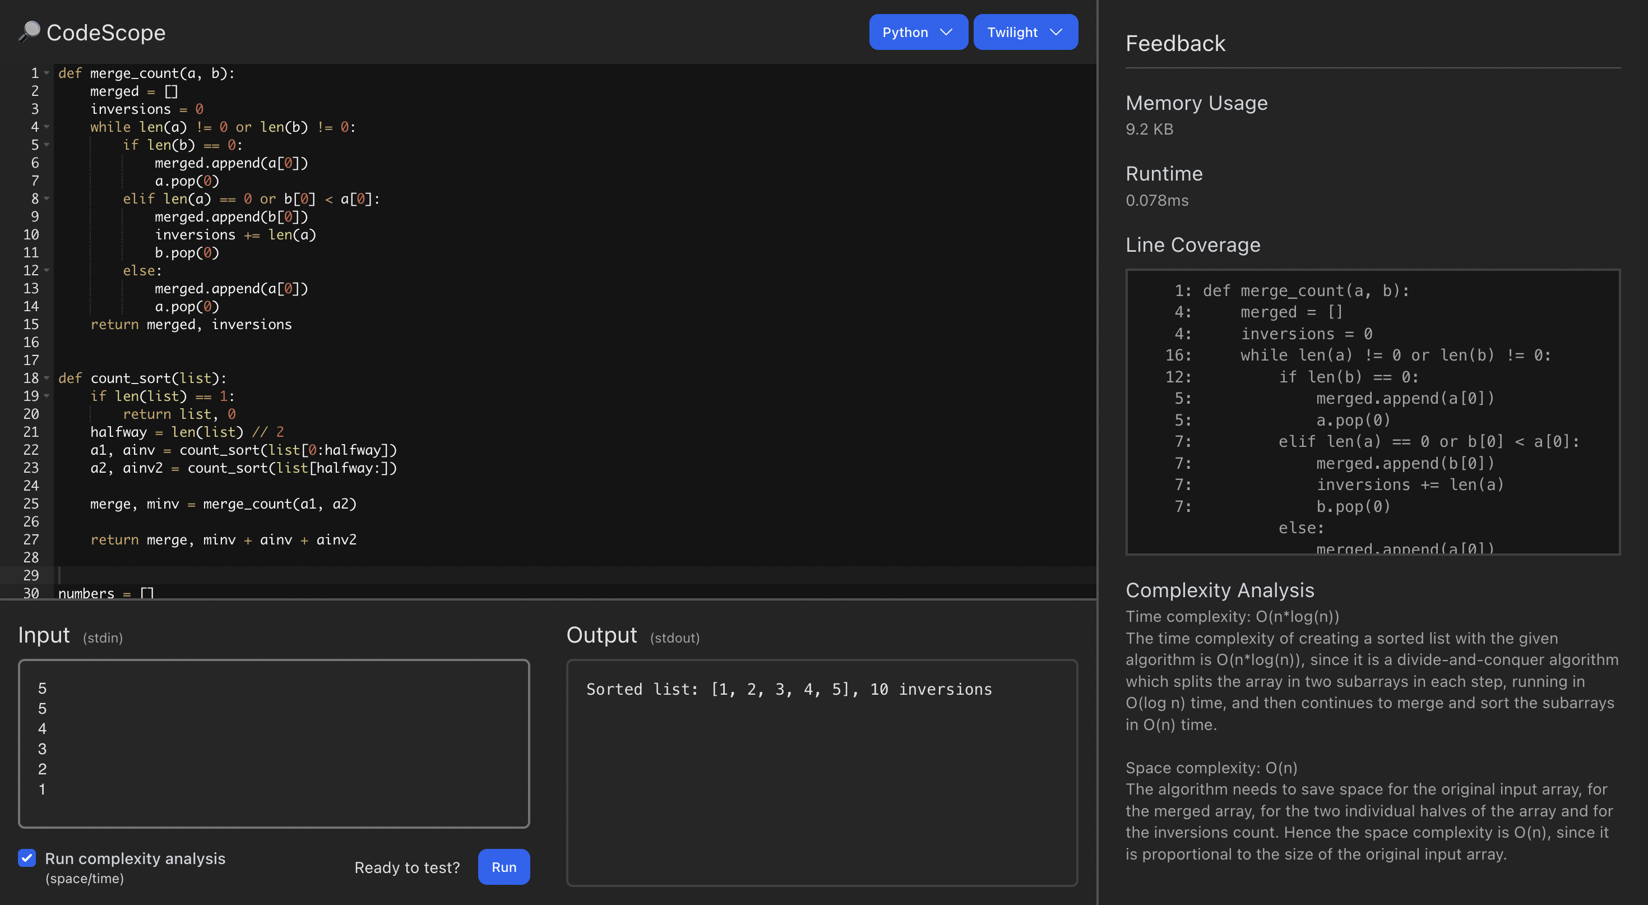Collapse the merge_count function at line 1

pos(47,73)
